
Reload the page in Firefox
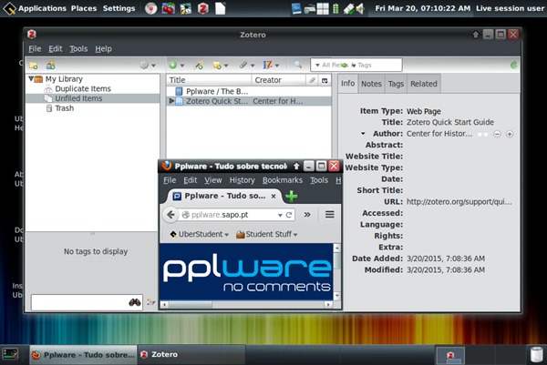[289, 215]
